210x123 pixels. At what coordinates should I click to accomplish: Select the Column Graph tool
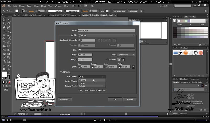9,61
